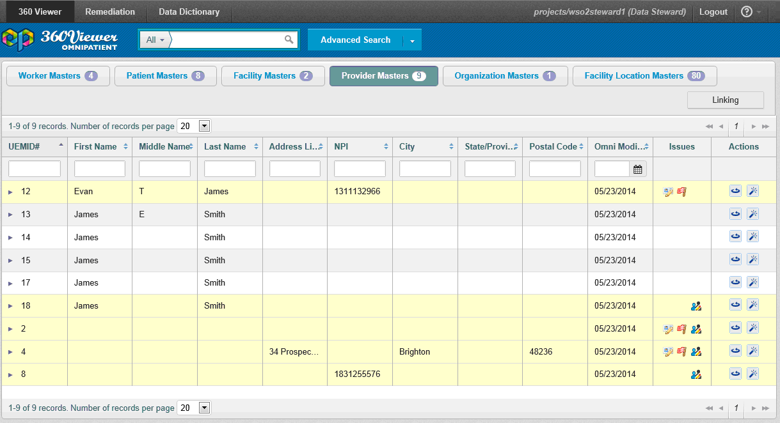Open the 'All' search scope dropdown

pos(155,40)
